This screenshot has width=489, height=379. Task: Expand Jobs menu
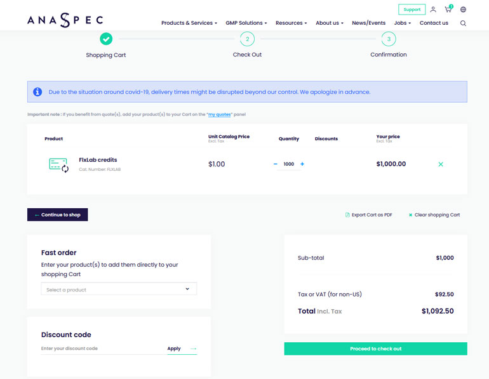[x=402, y=23]
